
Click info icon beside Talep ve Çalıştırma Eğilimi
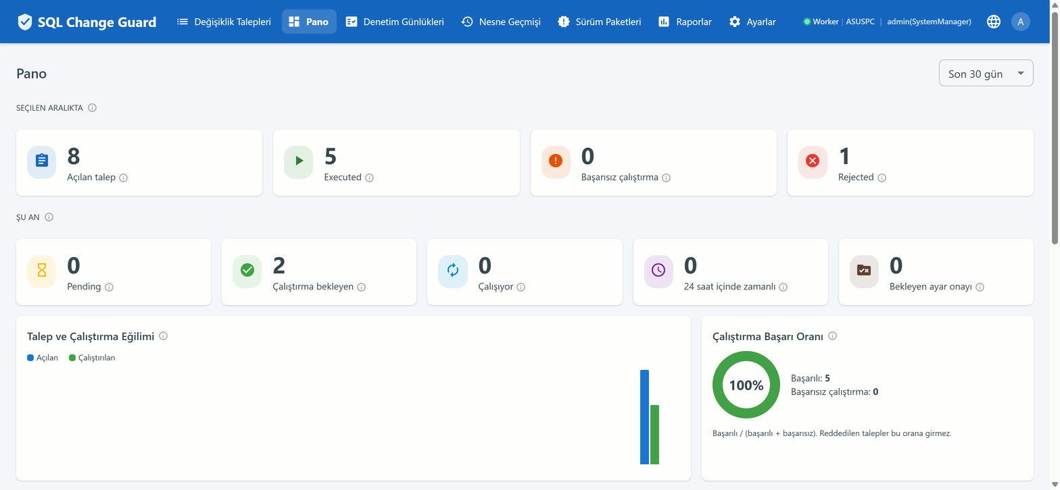(x=164, y=336)
